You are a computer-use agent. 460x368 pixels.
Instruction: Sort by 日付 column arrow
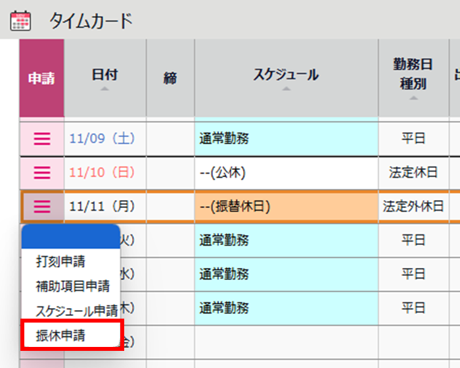coord(105,89)
